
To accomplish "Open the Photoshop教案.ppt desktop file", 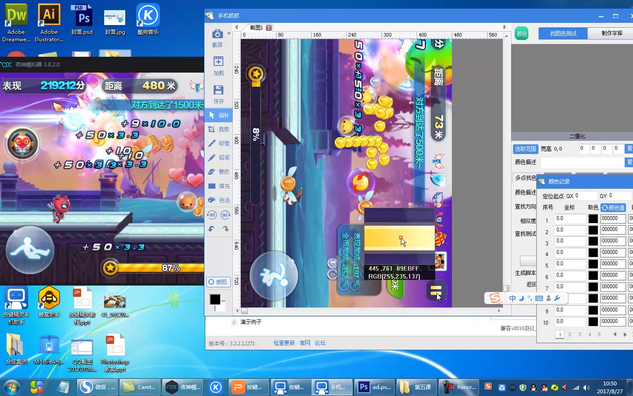I will pos(115,353).
